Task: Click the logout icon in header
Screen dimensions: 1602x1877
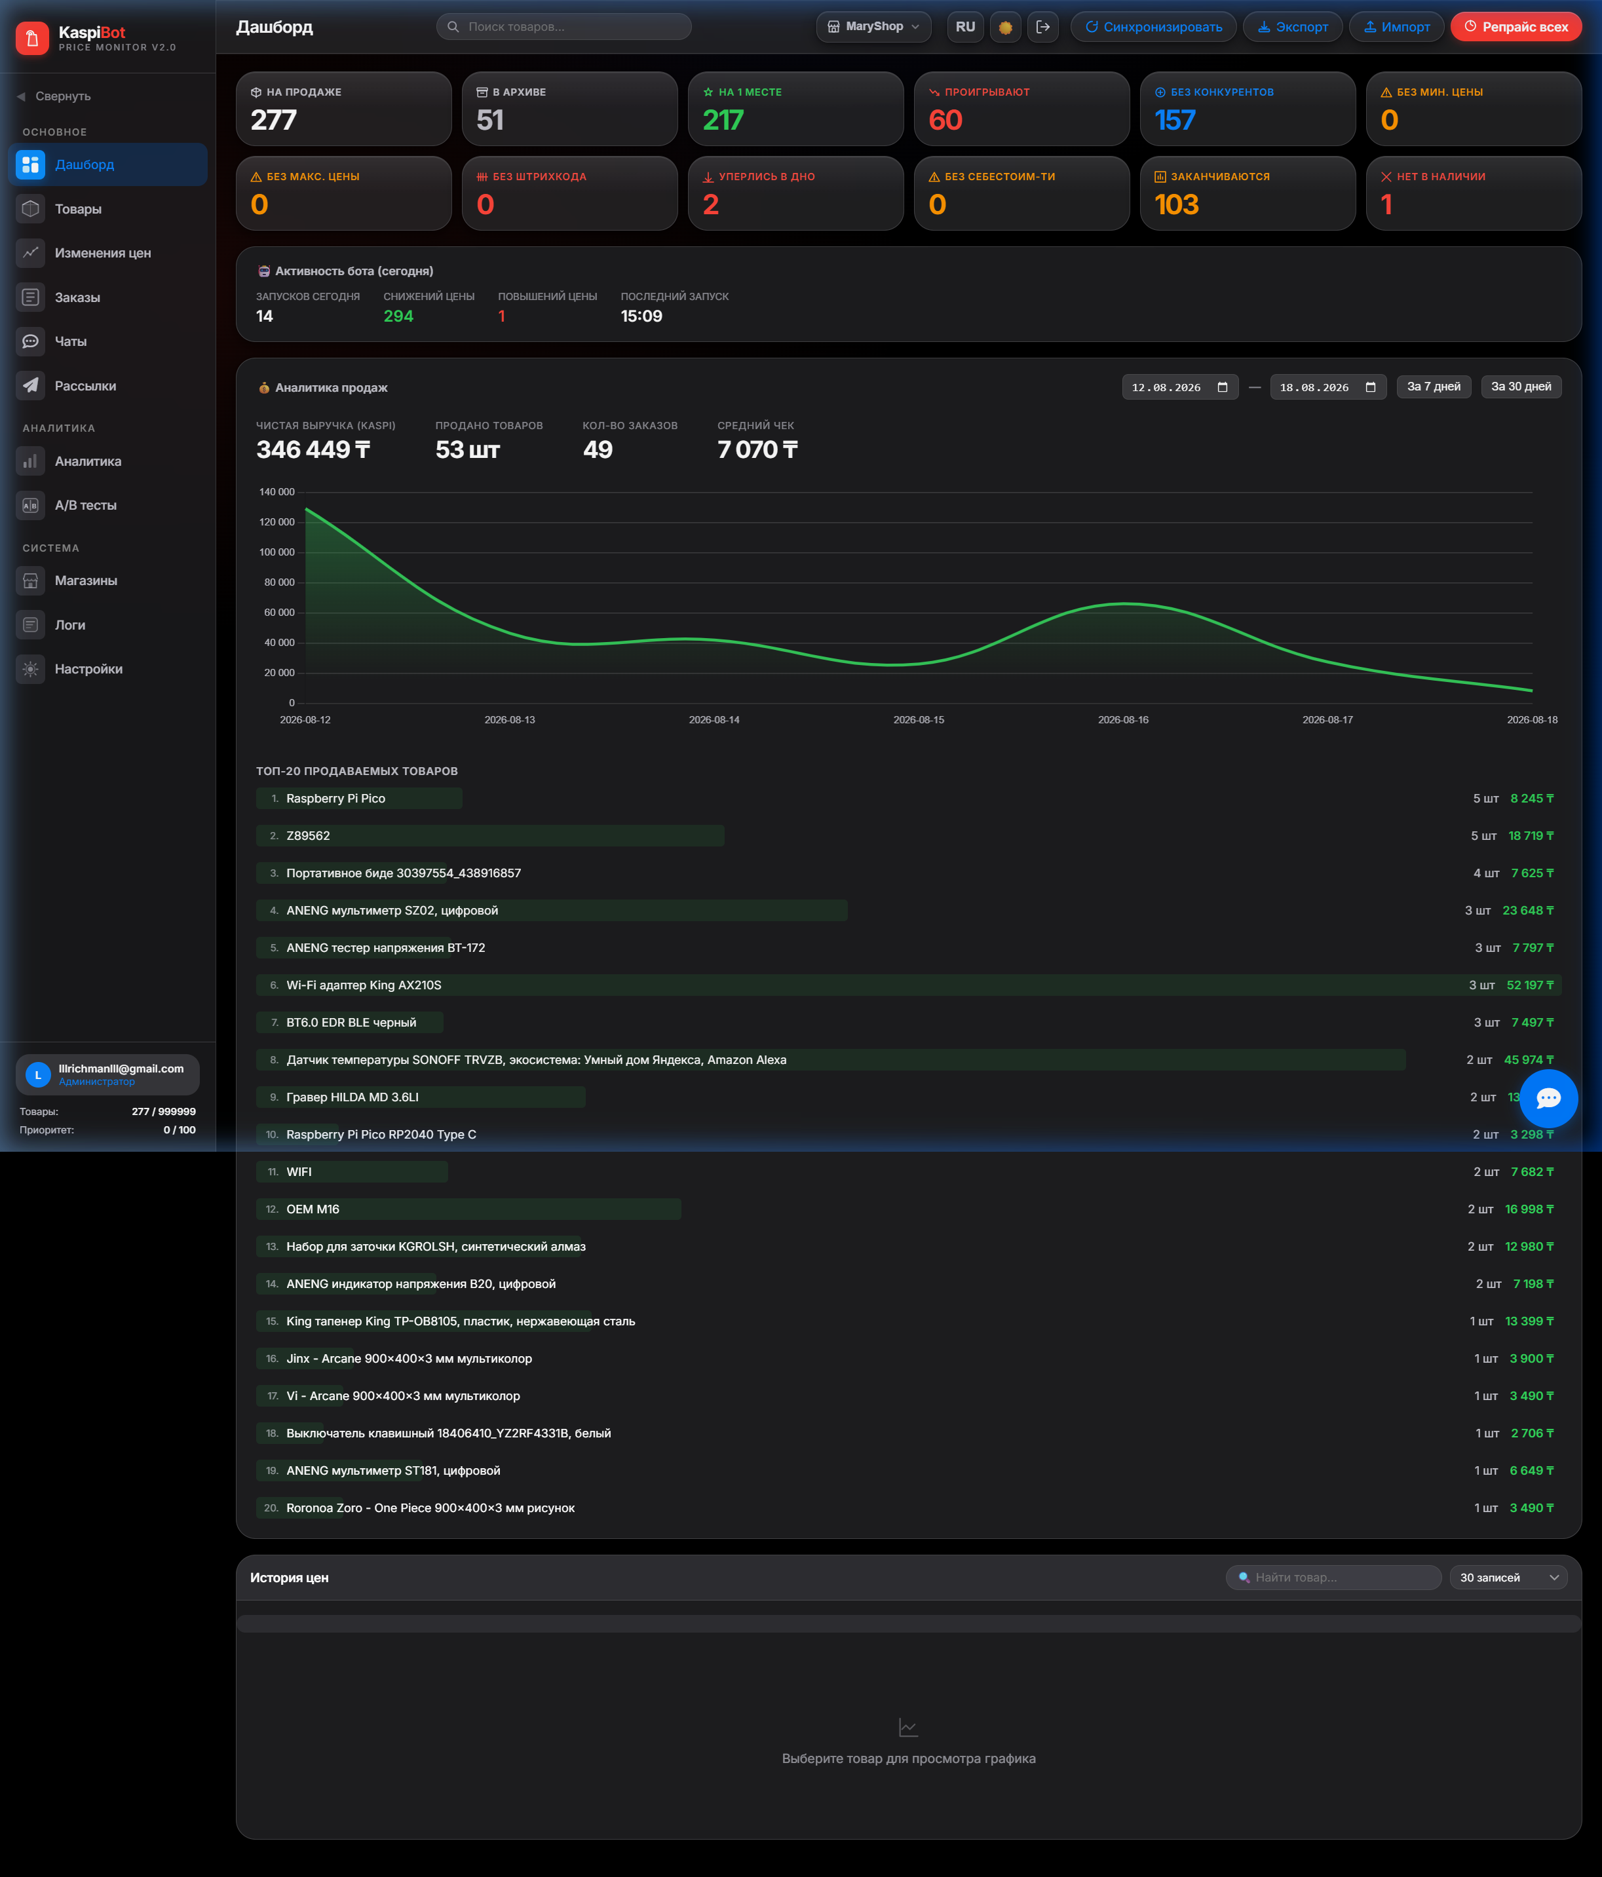Action: [x=1043, y=27]
